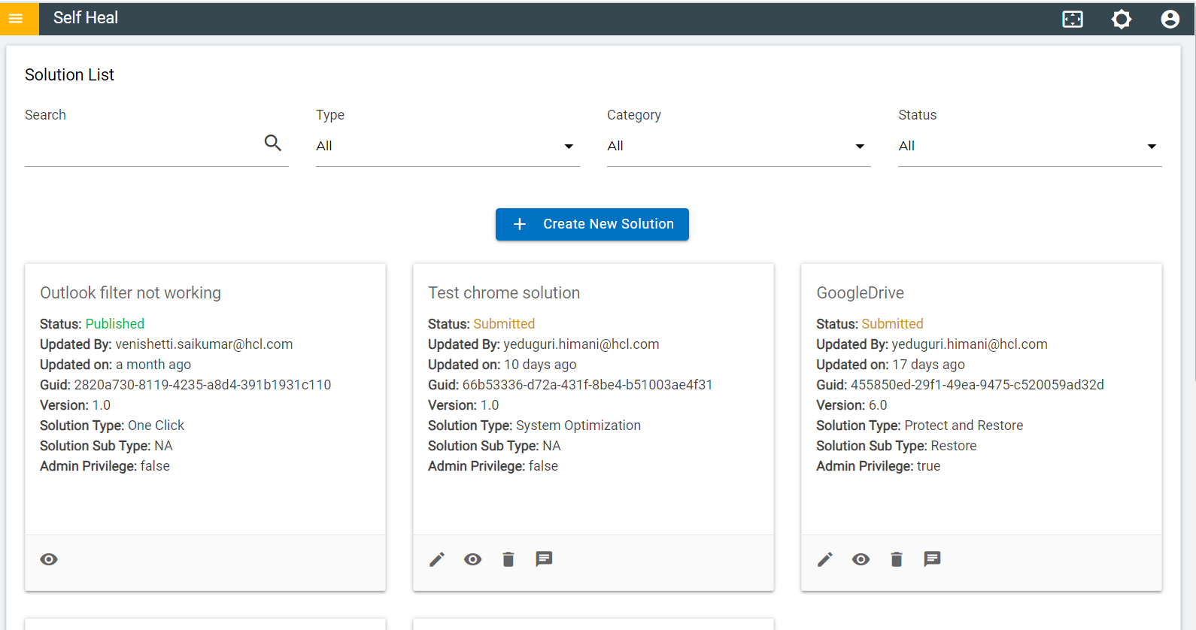View the Outlook filter not working solution
Image resolution: width=1196 pixels, height=630 pixels.
click(x=49, y=559)
